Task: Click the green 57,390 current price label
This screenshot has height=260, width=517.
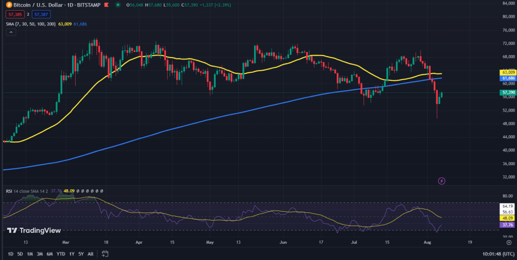Action: (x=508, y=92)
